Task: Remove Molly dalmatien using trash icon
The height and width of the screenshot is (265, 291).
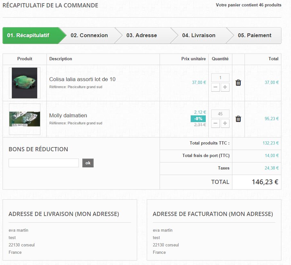Action: (x=238, y=119)
